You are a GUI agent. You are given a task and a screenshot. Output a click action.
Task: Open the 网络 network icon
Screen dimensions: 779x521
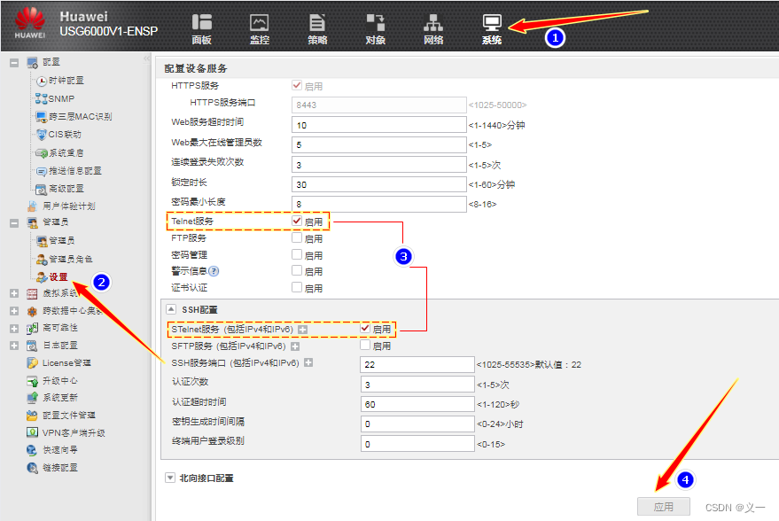(433, 23)
